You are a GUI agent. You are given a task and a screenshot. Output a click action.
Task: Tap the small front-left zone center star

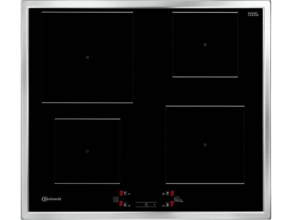(87, 151)
